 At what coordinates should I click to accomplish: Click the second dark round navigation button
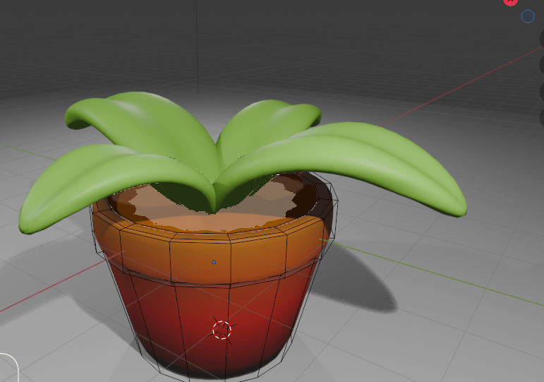[541, 66]
